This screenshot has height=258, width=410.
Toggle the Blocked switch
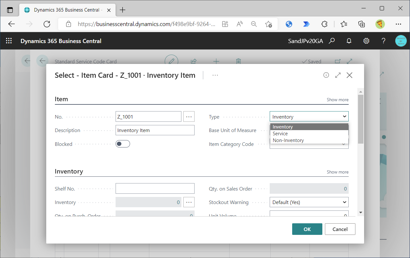123,144
